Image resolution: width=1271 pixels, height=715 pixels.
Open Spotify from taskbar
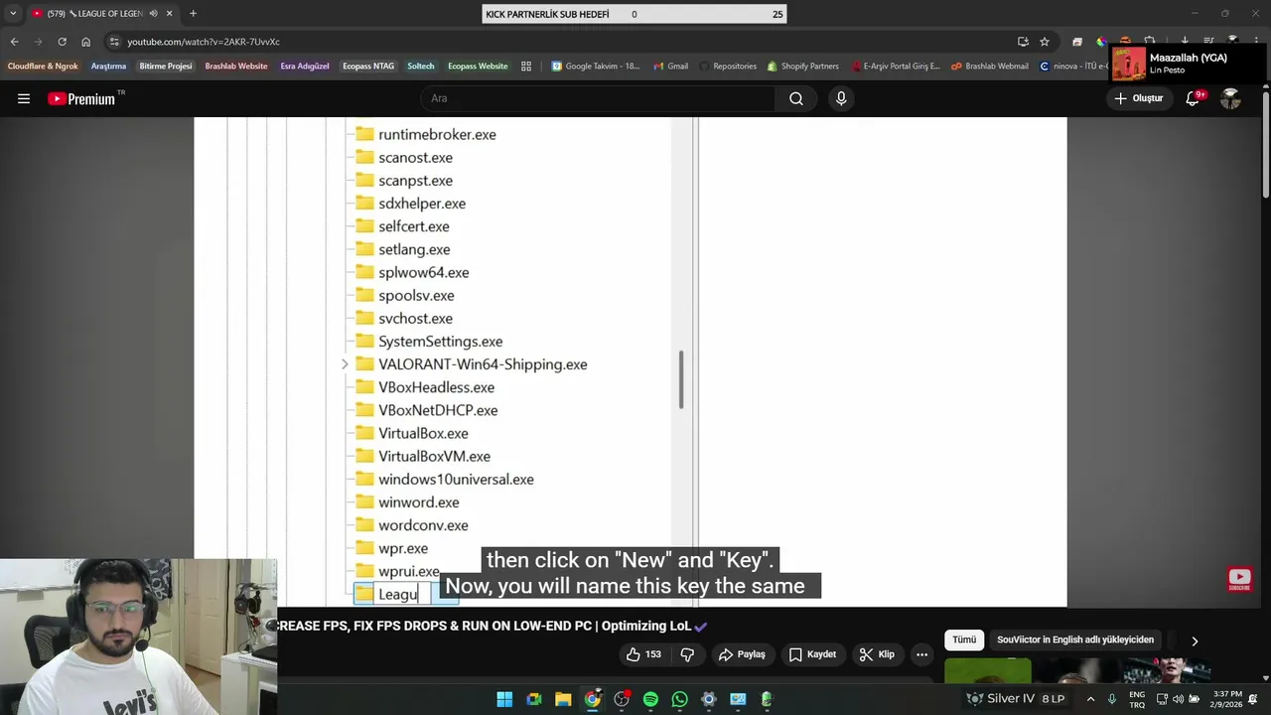pos(650,699)
